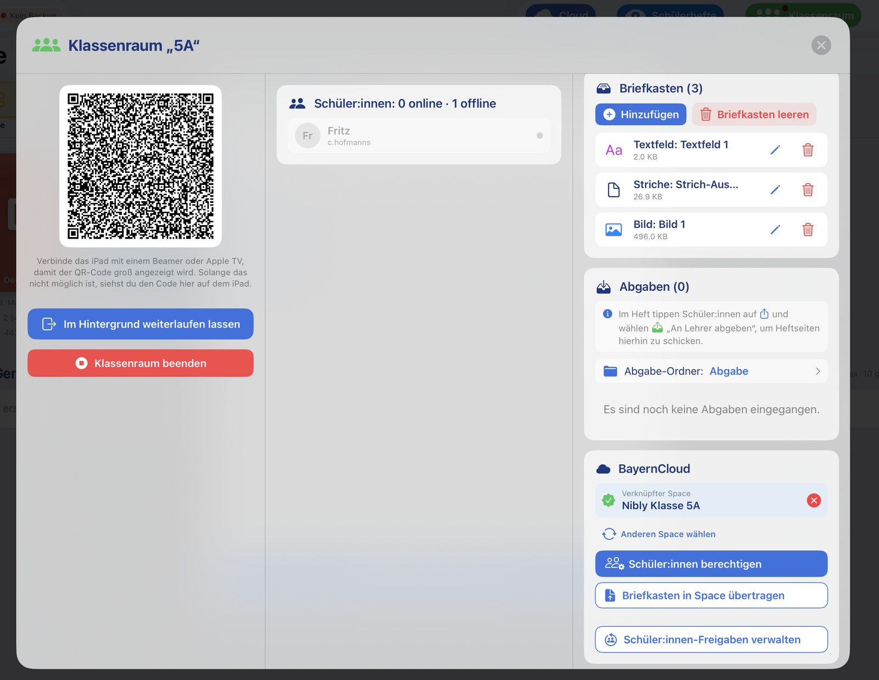879x680 pixels.
Task: Click Im Hintergrund weiterlaufen lassen
Action: pos(141,324)
